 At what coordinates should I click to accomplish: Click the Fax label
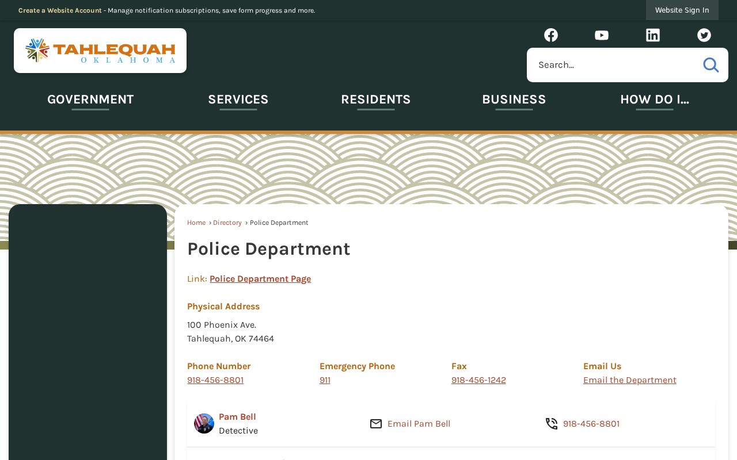[x=459, y=366]
